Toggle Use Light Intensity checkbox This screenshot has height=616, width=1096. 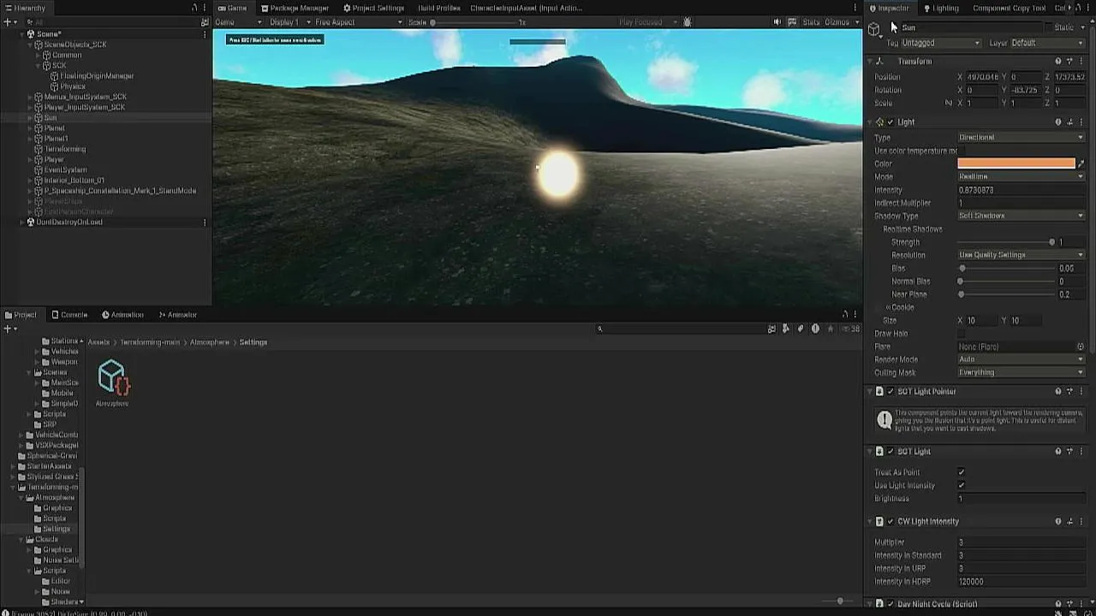pos(962,485)
